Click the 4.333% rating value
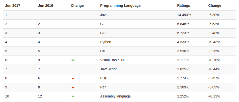 pos(183,42)
